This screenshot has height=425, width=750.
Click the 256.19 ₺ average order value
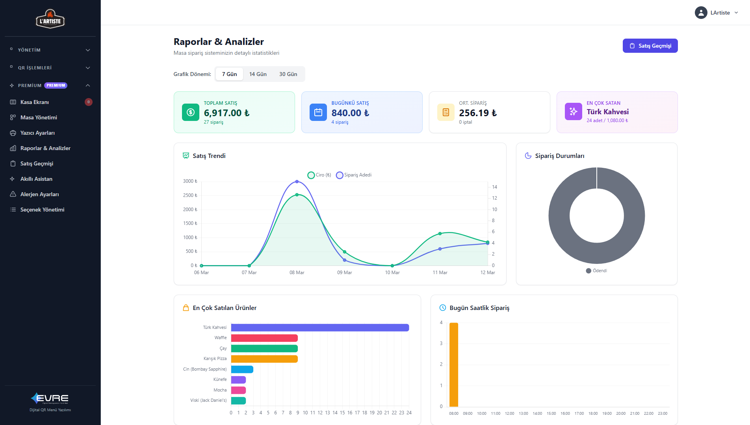pyautogui.click(x=478, y=113)
